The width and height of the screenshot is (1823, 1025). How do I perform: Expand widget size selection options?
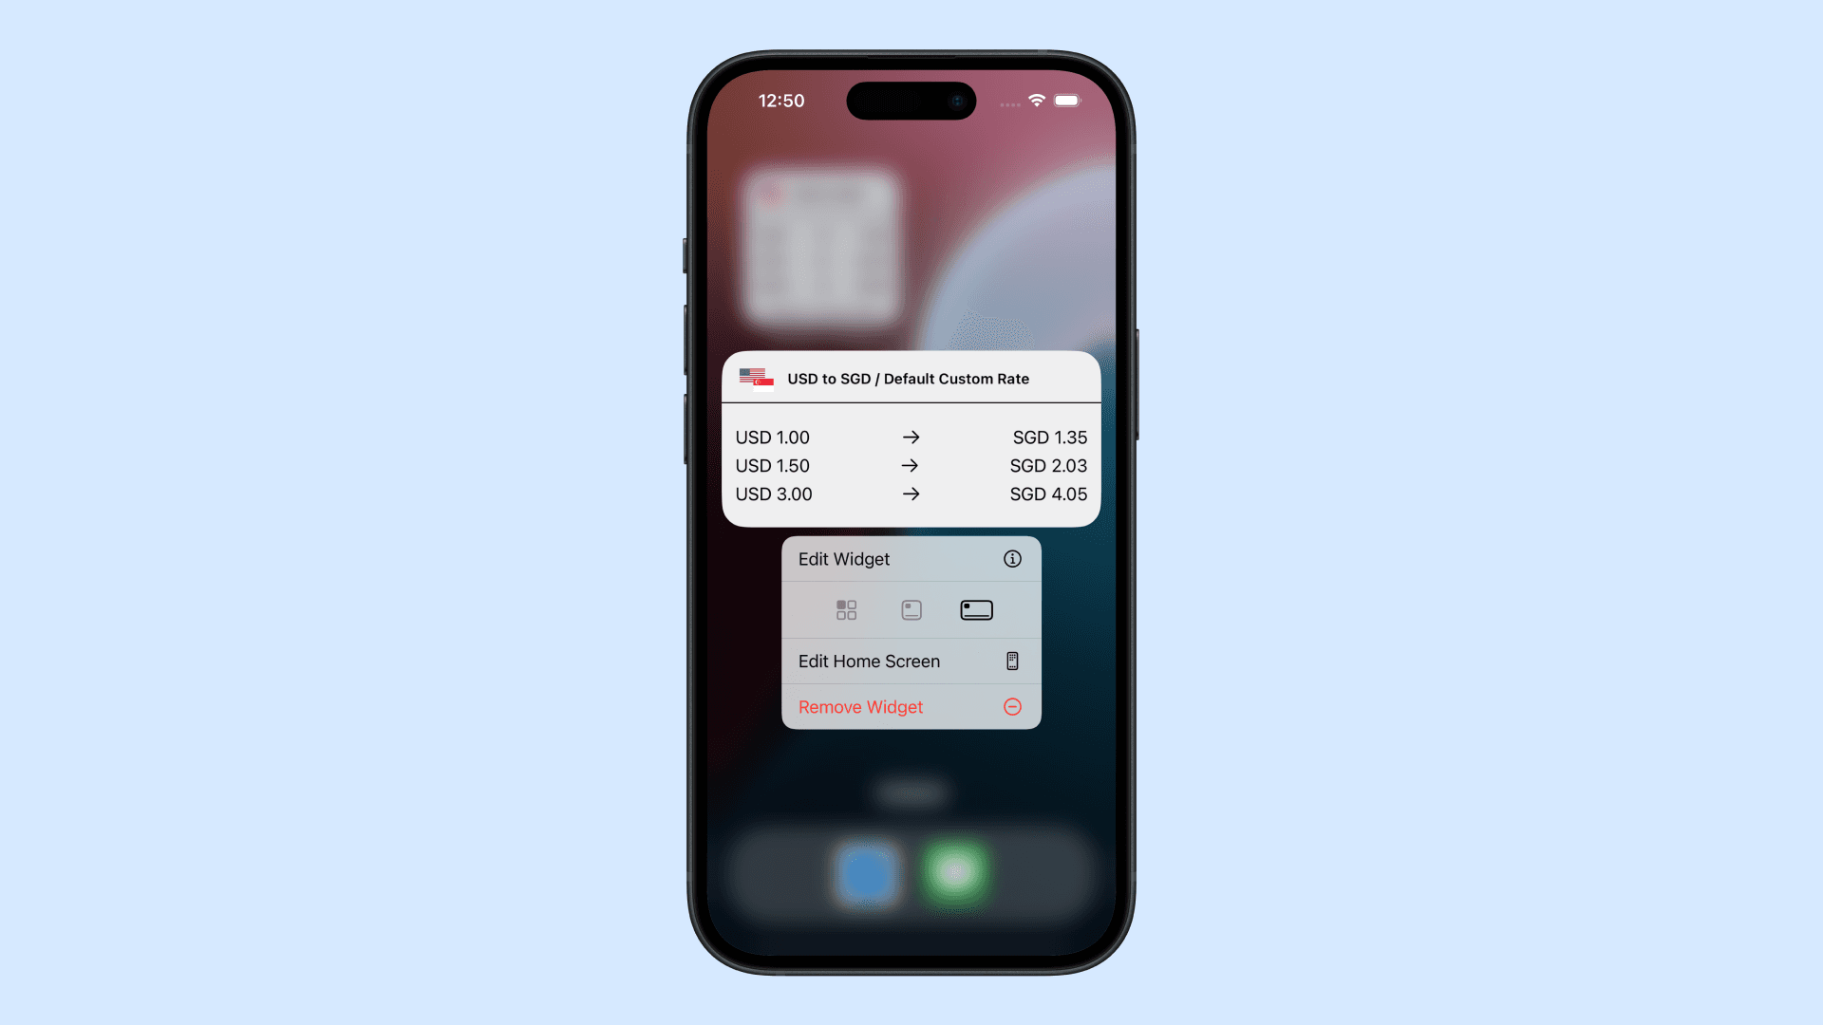911,609
